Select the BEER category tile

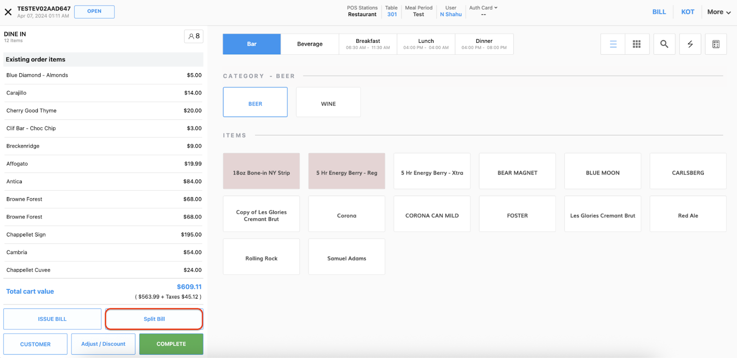[255, 102]
